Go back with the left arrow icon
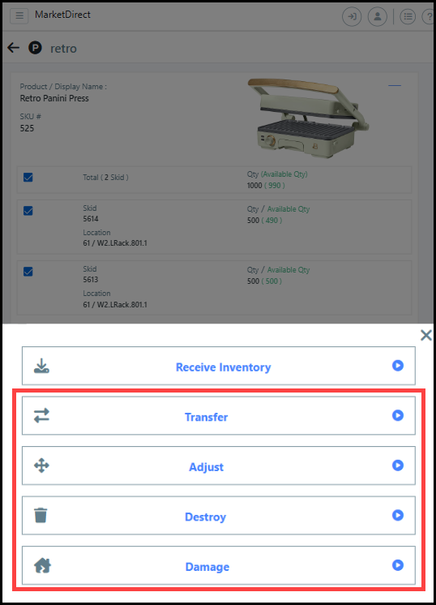436x605 pixels. click(x=14, y=48)
